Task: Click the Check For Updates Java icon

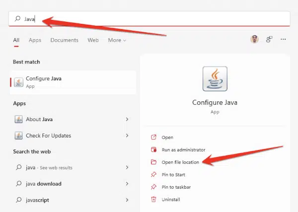Action: [19, 136]
